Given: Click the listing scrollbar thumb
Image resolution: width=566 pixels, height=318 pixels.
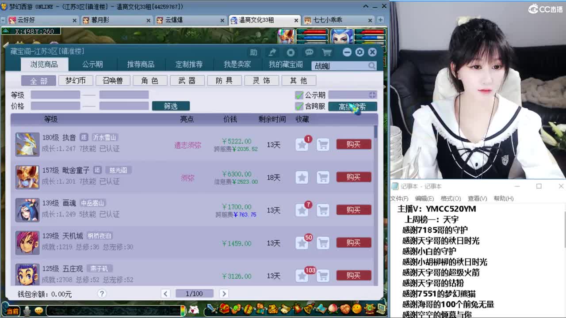Looking at the screenshot, I should [x=376, y=131].
